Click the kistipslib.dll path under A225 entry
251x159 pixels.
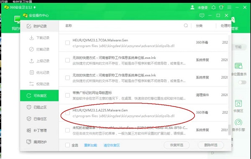tap(123, 116)
